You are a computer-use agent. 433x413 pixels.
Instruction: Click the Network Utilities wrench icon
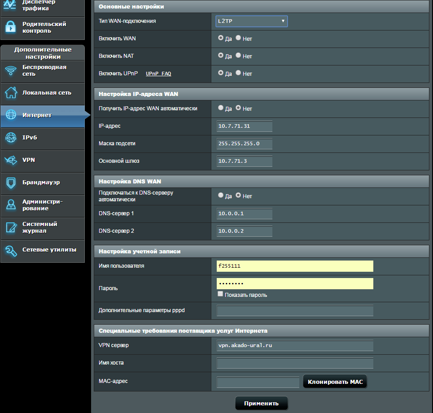point(11,250)
